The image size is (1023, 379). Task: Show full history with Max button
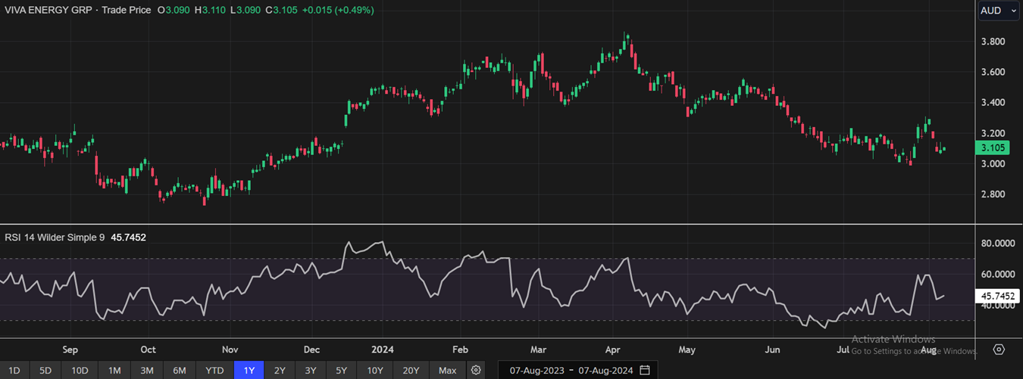(447, 370)
